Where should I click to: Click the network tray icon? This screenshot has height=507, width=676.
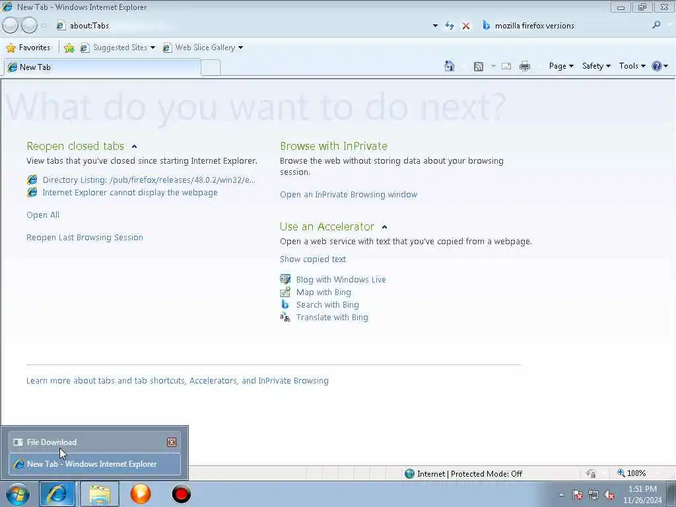click(x=593, y=495)
